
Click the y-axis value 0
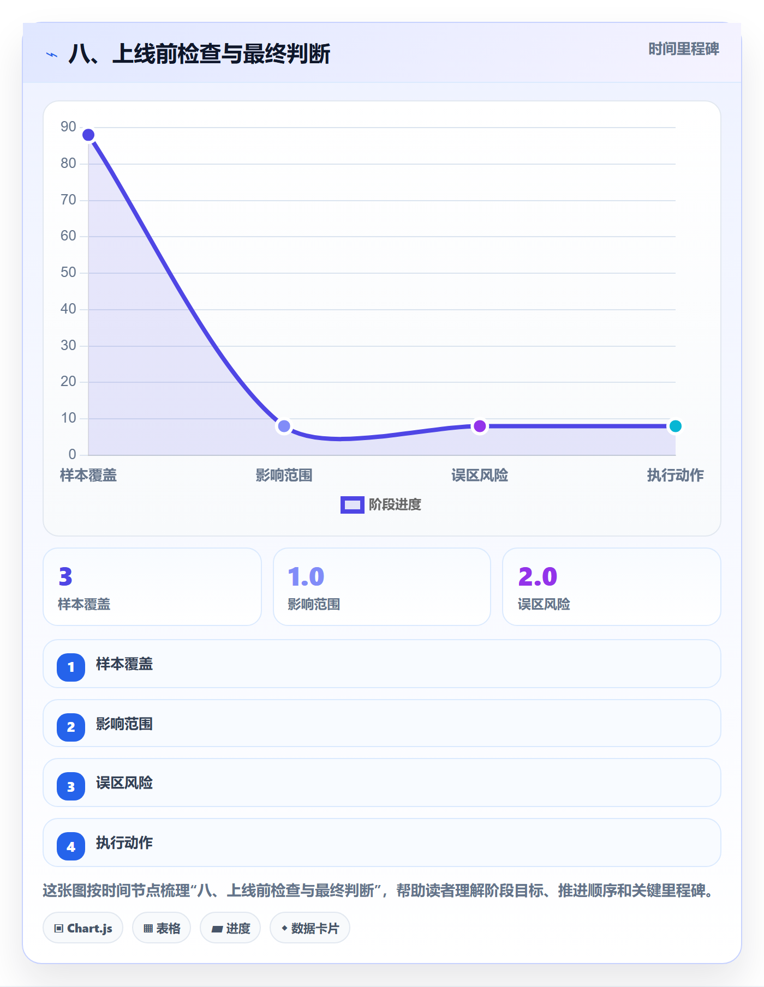tap(72, 454)
